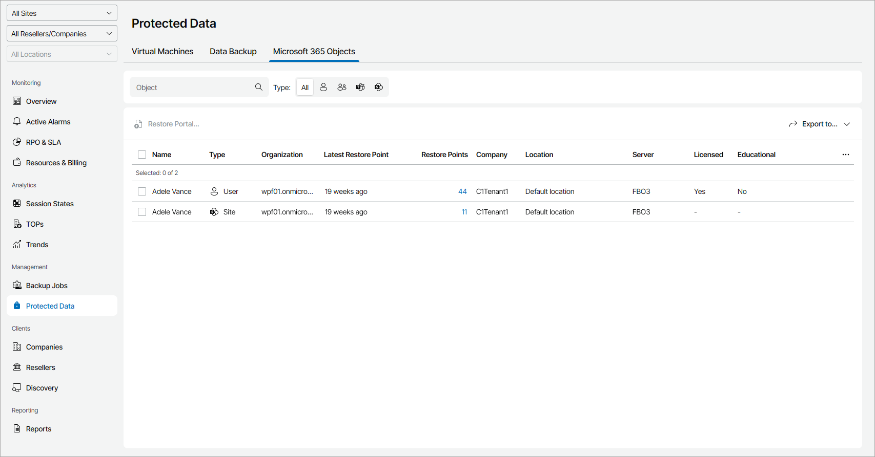Screen dimensions: 875x457
Task: Check the Adele Vance Site row checkbox
Action: pos(142,212)
